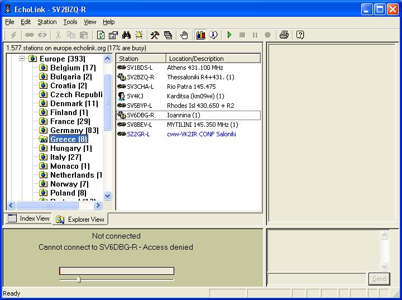The width and height of the screenshot is (402, 300).
Task: Open the Help menu
Action: [109, 22]
